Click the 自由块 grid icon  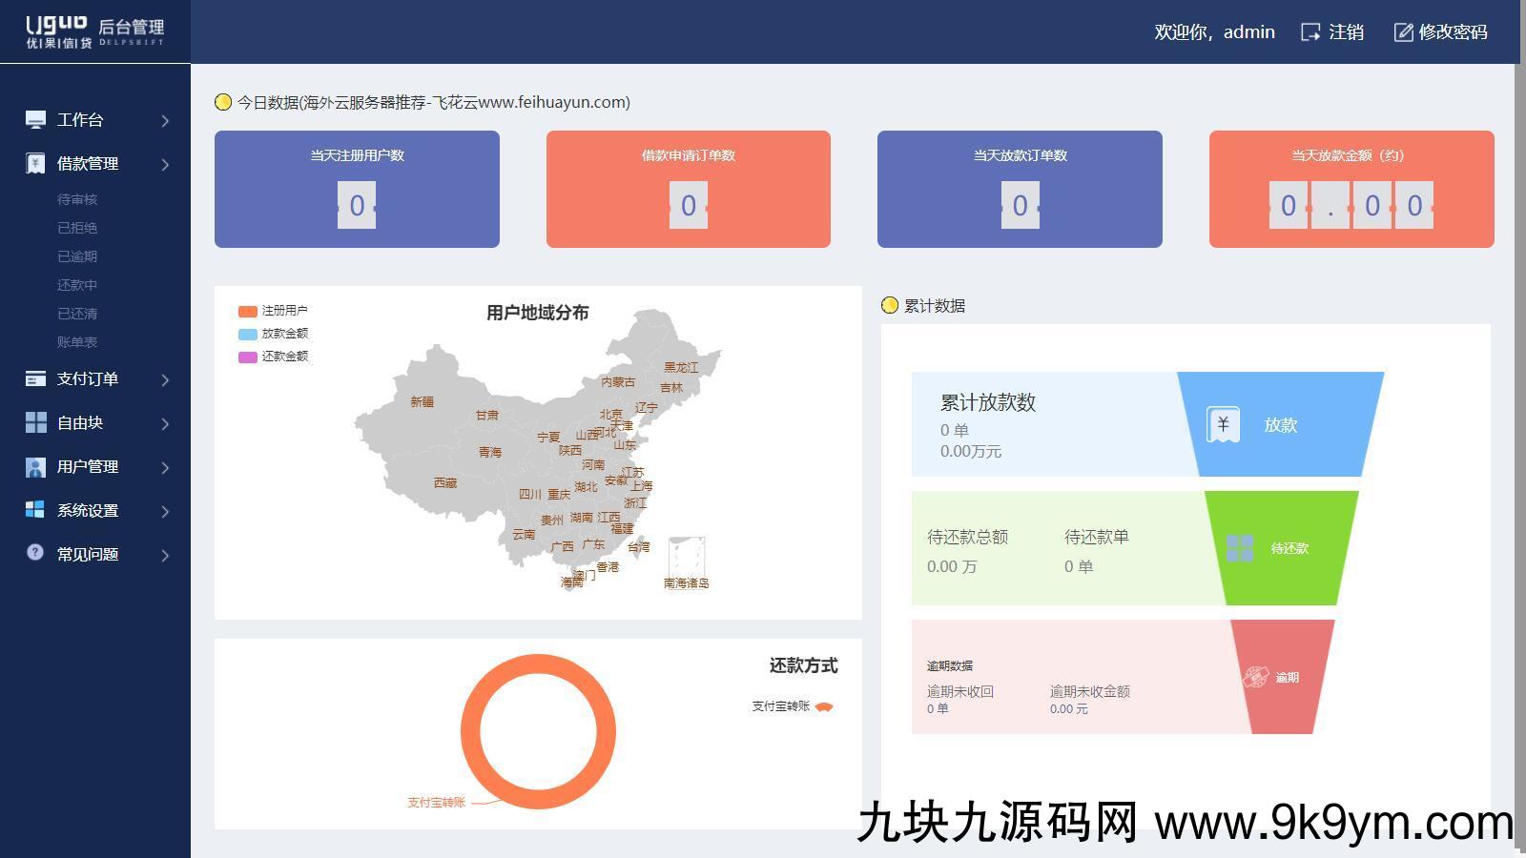coord(35,423)
